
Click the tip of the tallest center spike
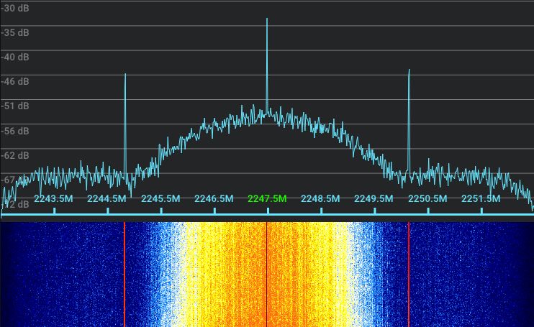267,19
